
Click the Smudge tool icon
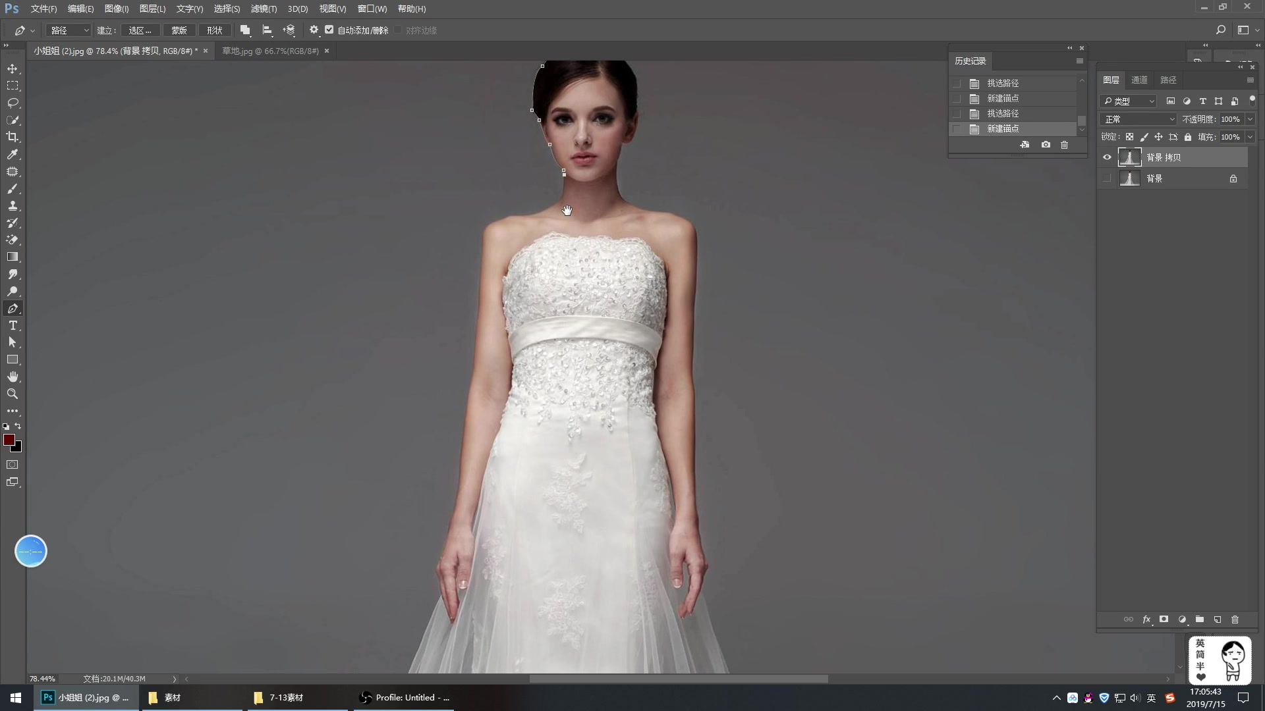(13, 275)
